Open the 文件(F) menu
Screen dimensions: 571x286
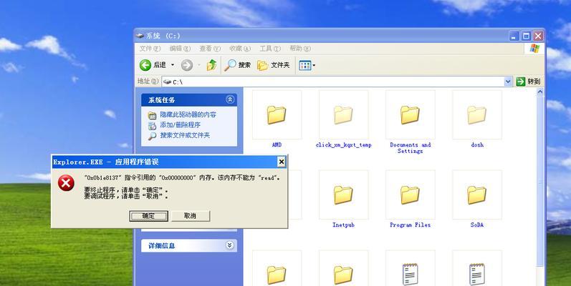click(x=150, y=49)
